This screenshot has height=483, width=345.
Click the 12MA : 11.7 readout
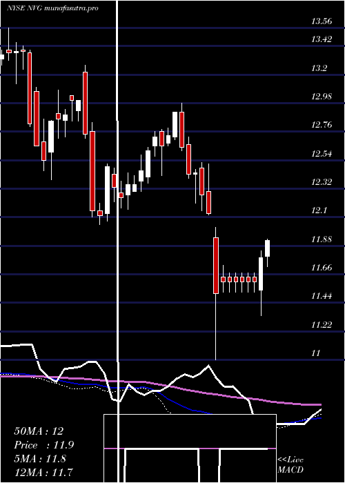[43, 472]
